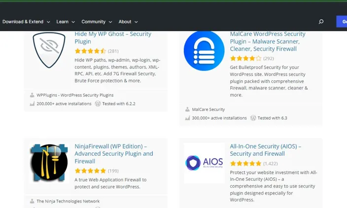Screen dimensions: 347x208
Task: Click the chart icon beside 300,000+ active installations
Action: point(187,118)
